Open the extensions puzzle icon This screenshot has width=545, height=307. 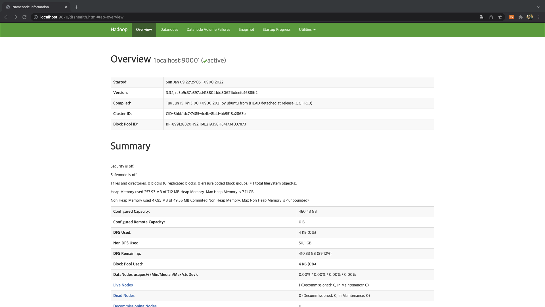[521, 17]
